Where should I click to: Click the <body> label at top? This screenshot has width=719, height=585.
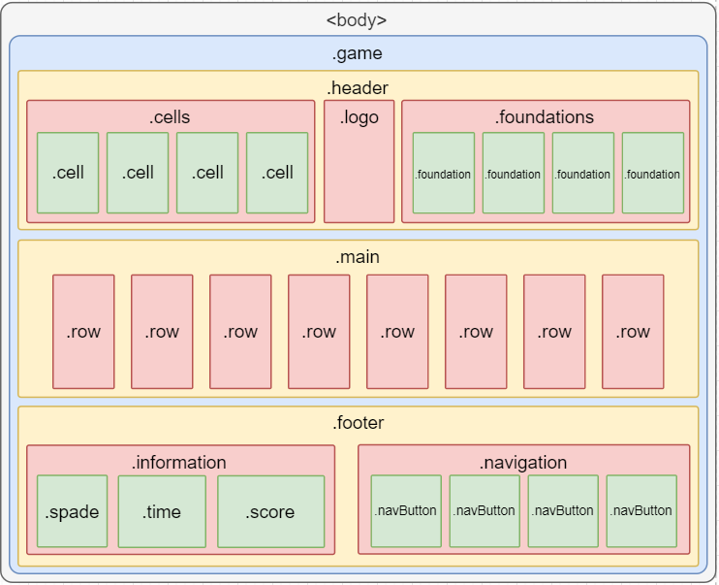pyautogui.click(x=357, y=20)
